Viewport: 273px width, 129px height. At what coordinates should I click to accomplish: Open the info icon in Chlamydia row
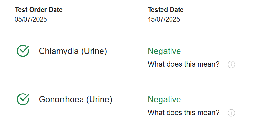coord(231,64)
